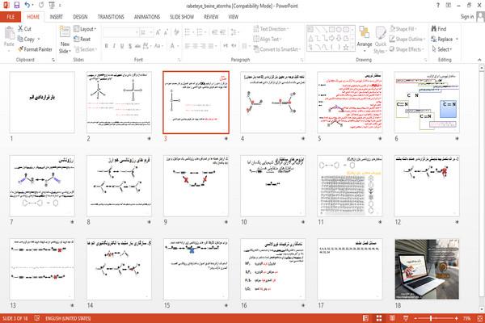The width and height of the screenshot is (485, 323).
Task: Click Increase Font Size icon
Action: coord(158,32)
